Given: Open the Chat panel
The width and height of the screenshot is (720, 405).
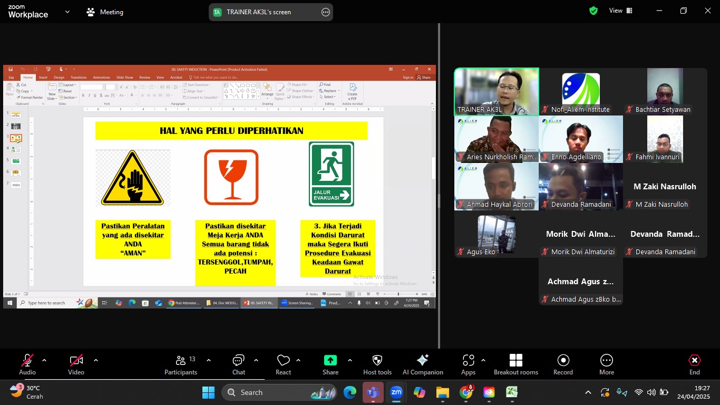Looking at the screenshot, I should 238,364.
